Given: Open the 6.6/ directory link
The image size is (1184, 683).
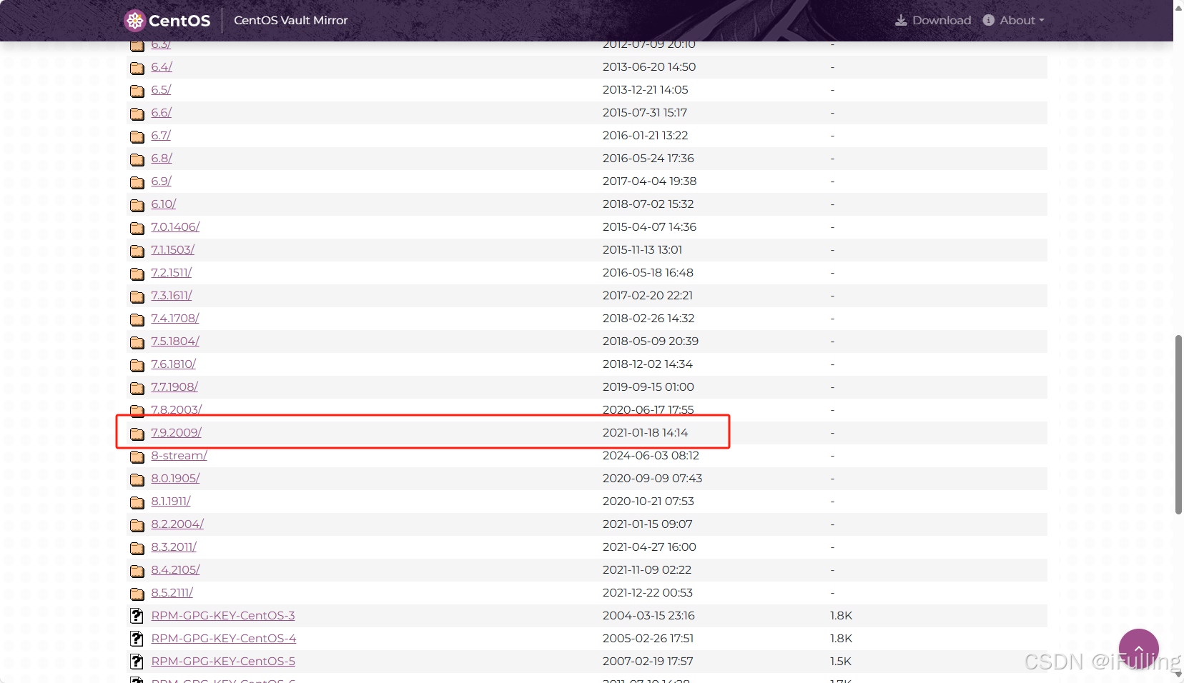Looking at the screenshot, I should [x=162, y=112].
